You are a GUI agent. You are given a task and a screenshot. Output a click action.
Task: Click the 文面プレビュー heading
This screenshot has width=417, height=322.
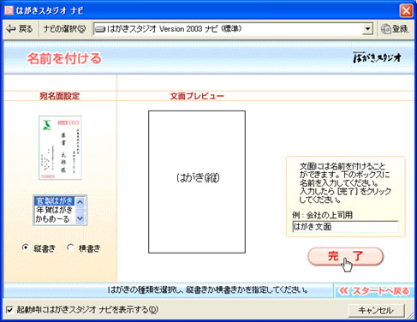click(197, 96)
